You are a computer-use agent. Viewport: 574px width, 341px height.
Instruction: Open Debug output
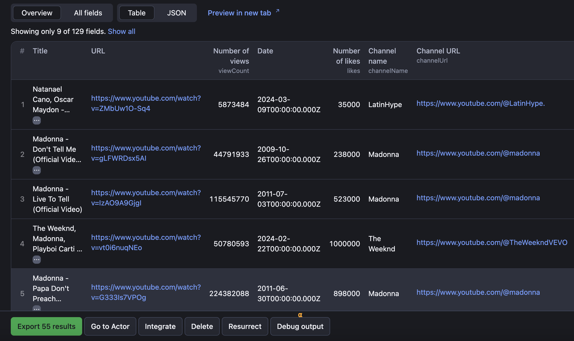tap(300, 326)
